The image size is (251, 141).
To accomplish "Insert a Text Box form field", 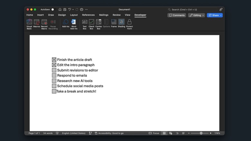I will [x=85, y=22].
